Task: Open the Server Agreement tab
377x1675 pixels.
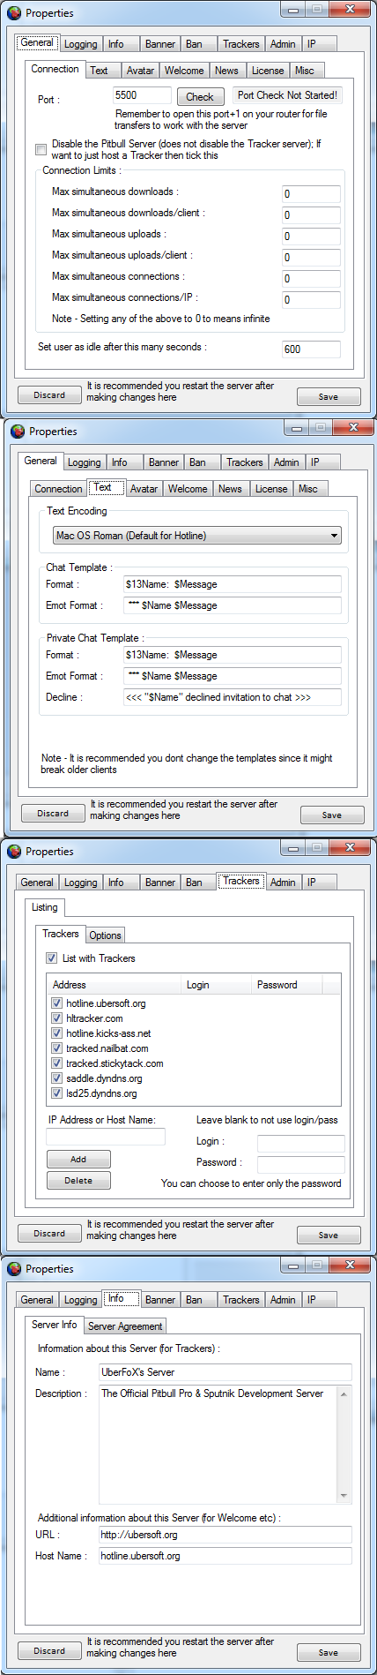Action: (125, 1326)
